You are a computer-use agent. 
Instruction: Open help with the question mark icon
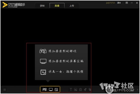(137, 90)
